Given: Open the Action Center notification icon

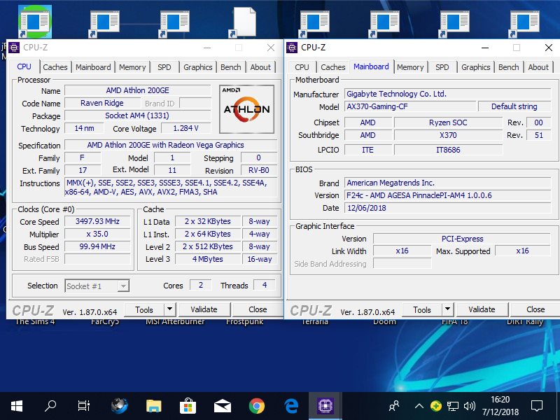Looking at the screenshot, I should coord(537,406).
